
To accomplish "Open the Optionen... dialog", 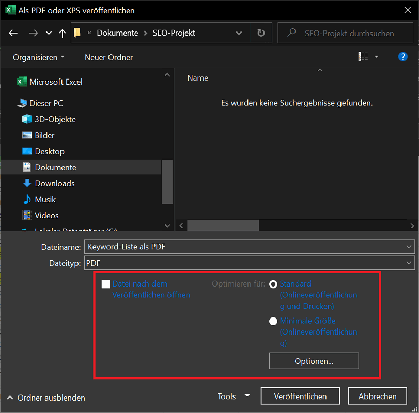I will click(x=314, y=361).
